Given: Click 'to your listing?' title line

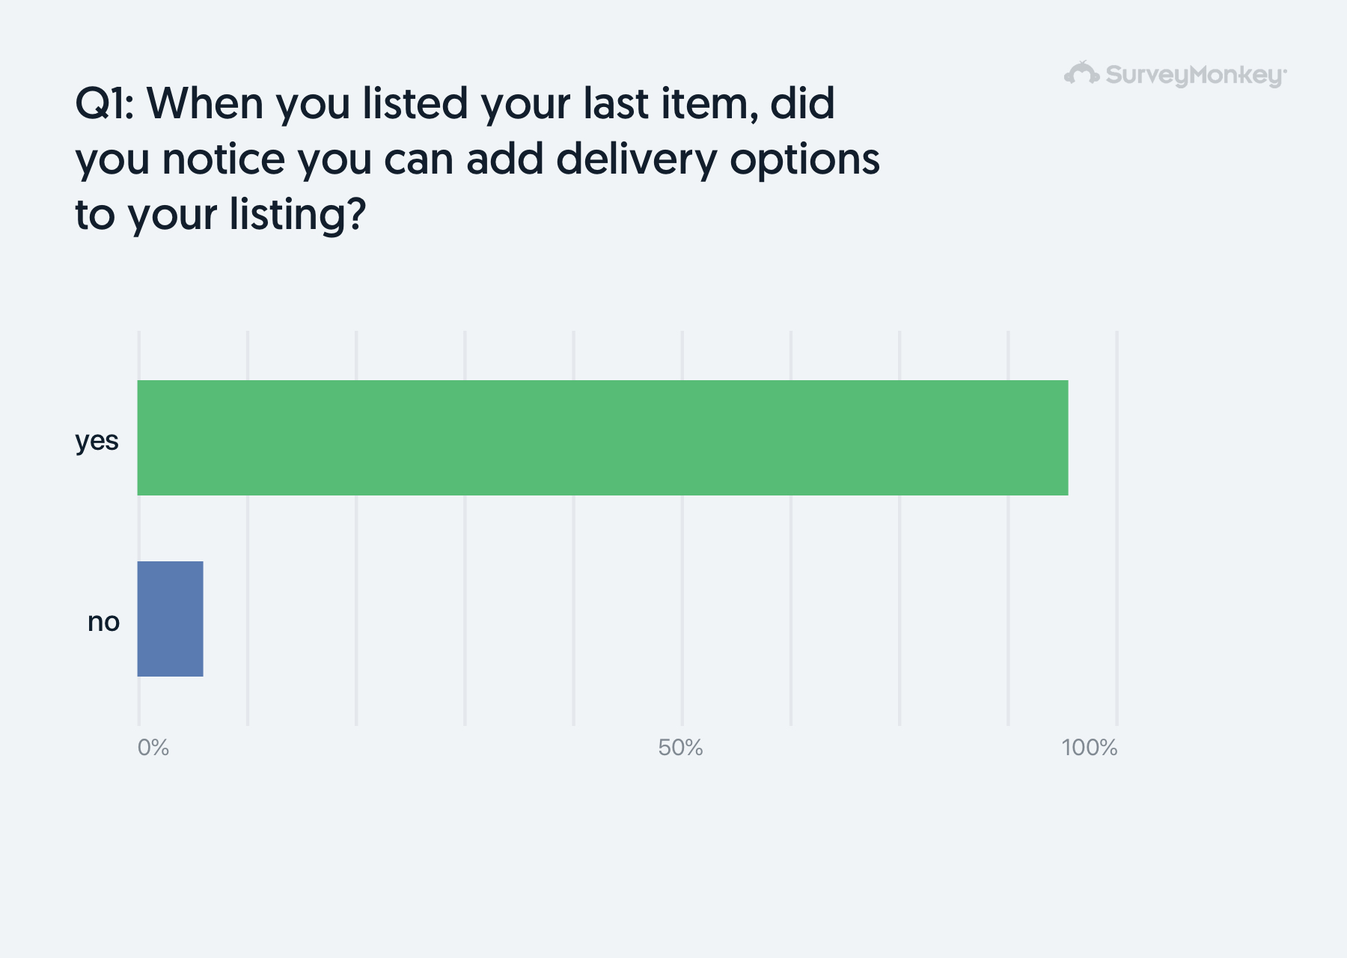Looking at the screenshot, I should click(221, 216).
